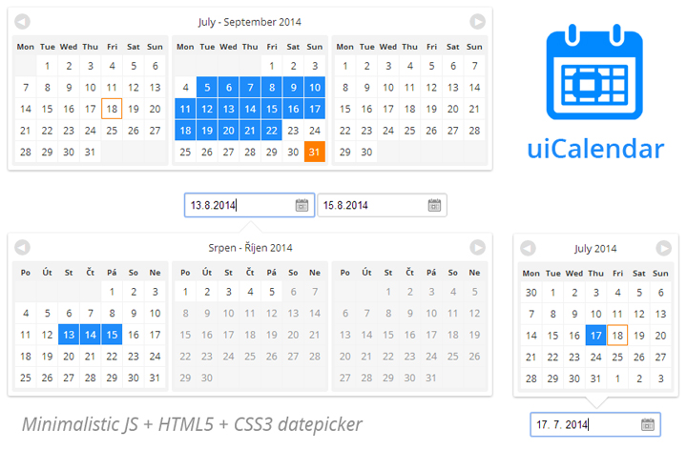Click previous arrow in Srpen - Říjen calendar
The height and width of the screenshot is (450, 687).
click(22, 247)
